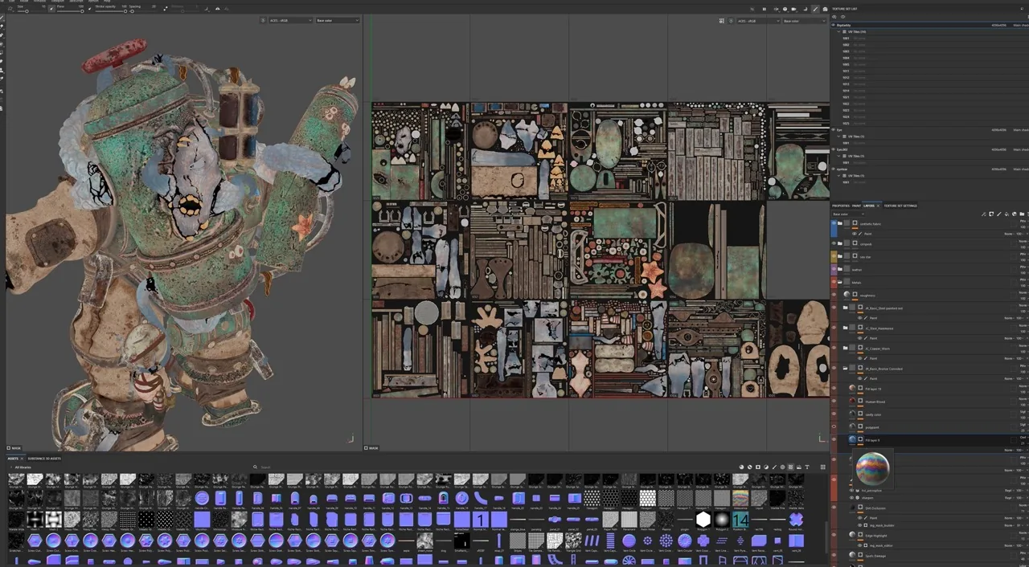
Task: Open the SUBSTANCE 3D ASSETS tab
Action: 44,459
